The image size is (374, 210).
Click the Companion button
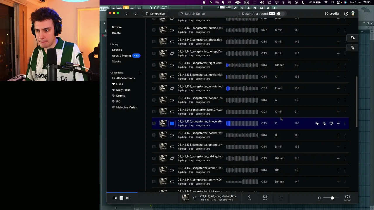click(x=155, y=14)
